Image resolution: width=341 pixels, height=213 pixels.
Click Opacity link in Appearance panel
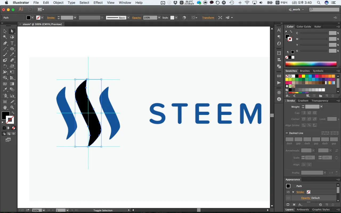click(x=306, y=198)
